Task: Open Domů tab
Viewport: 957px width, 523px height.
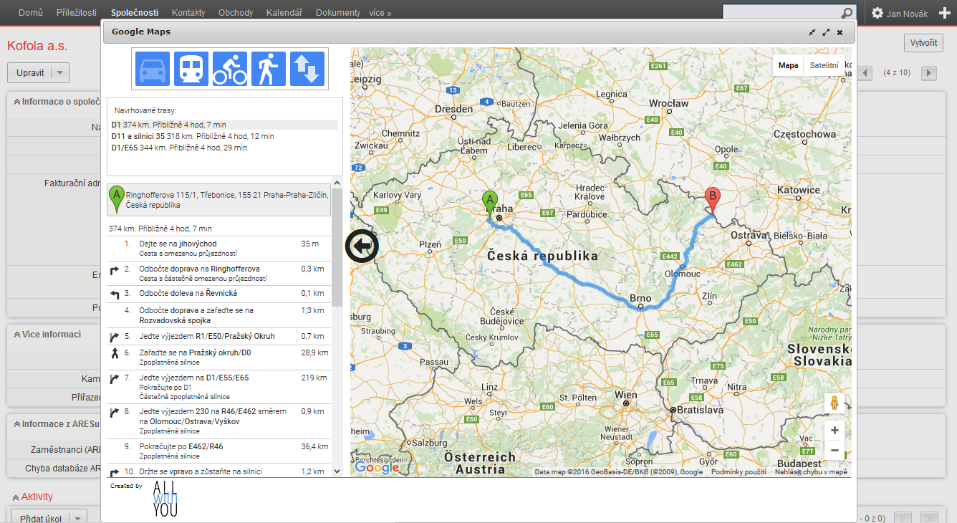Action: [30, 13]
